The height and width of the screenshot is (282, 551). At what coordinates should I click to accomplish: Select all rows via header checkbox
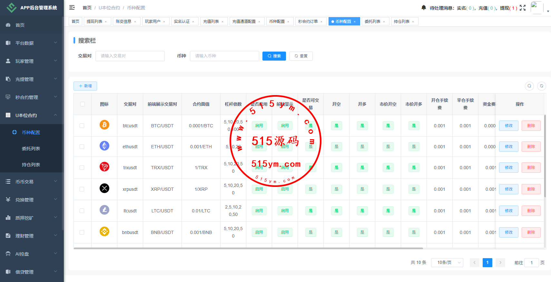click(x=83, y=104)
